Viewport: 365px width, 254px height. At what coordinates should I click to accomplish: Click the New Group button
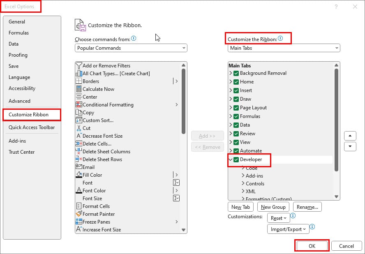(x=273, y=207)
